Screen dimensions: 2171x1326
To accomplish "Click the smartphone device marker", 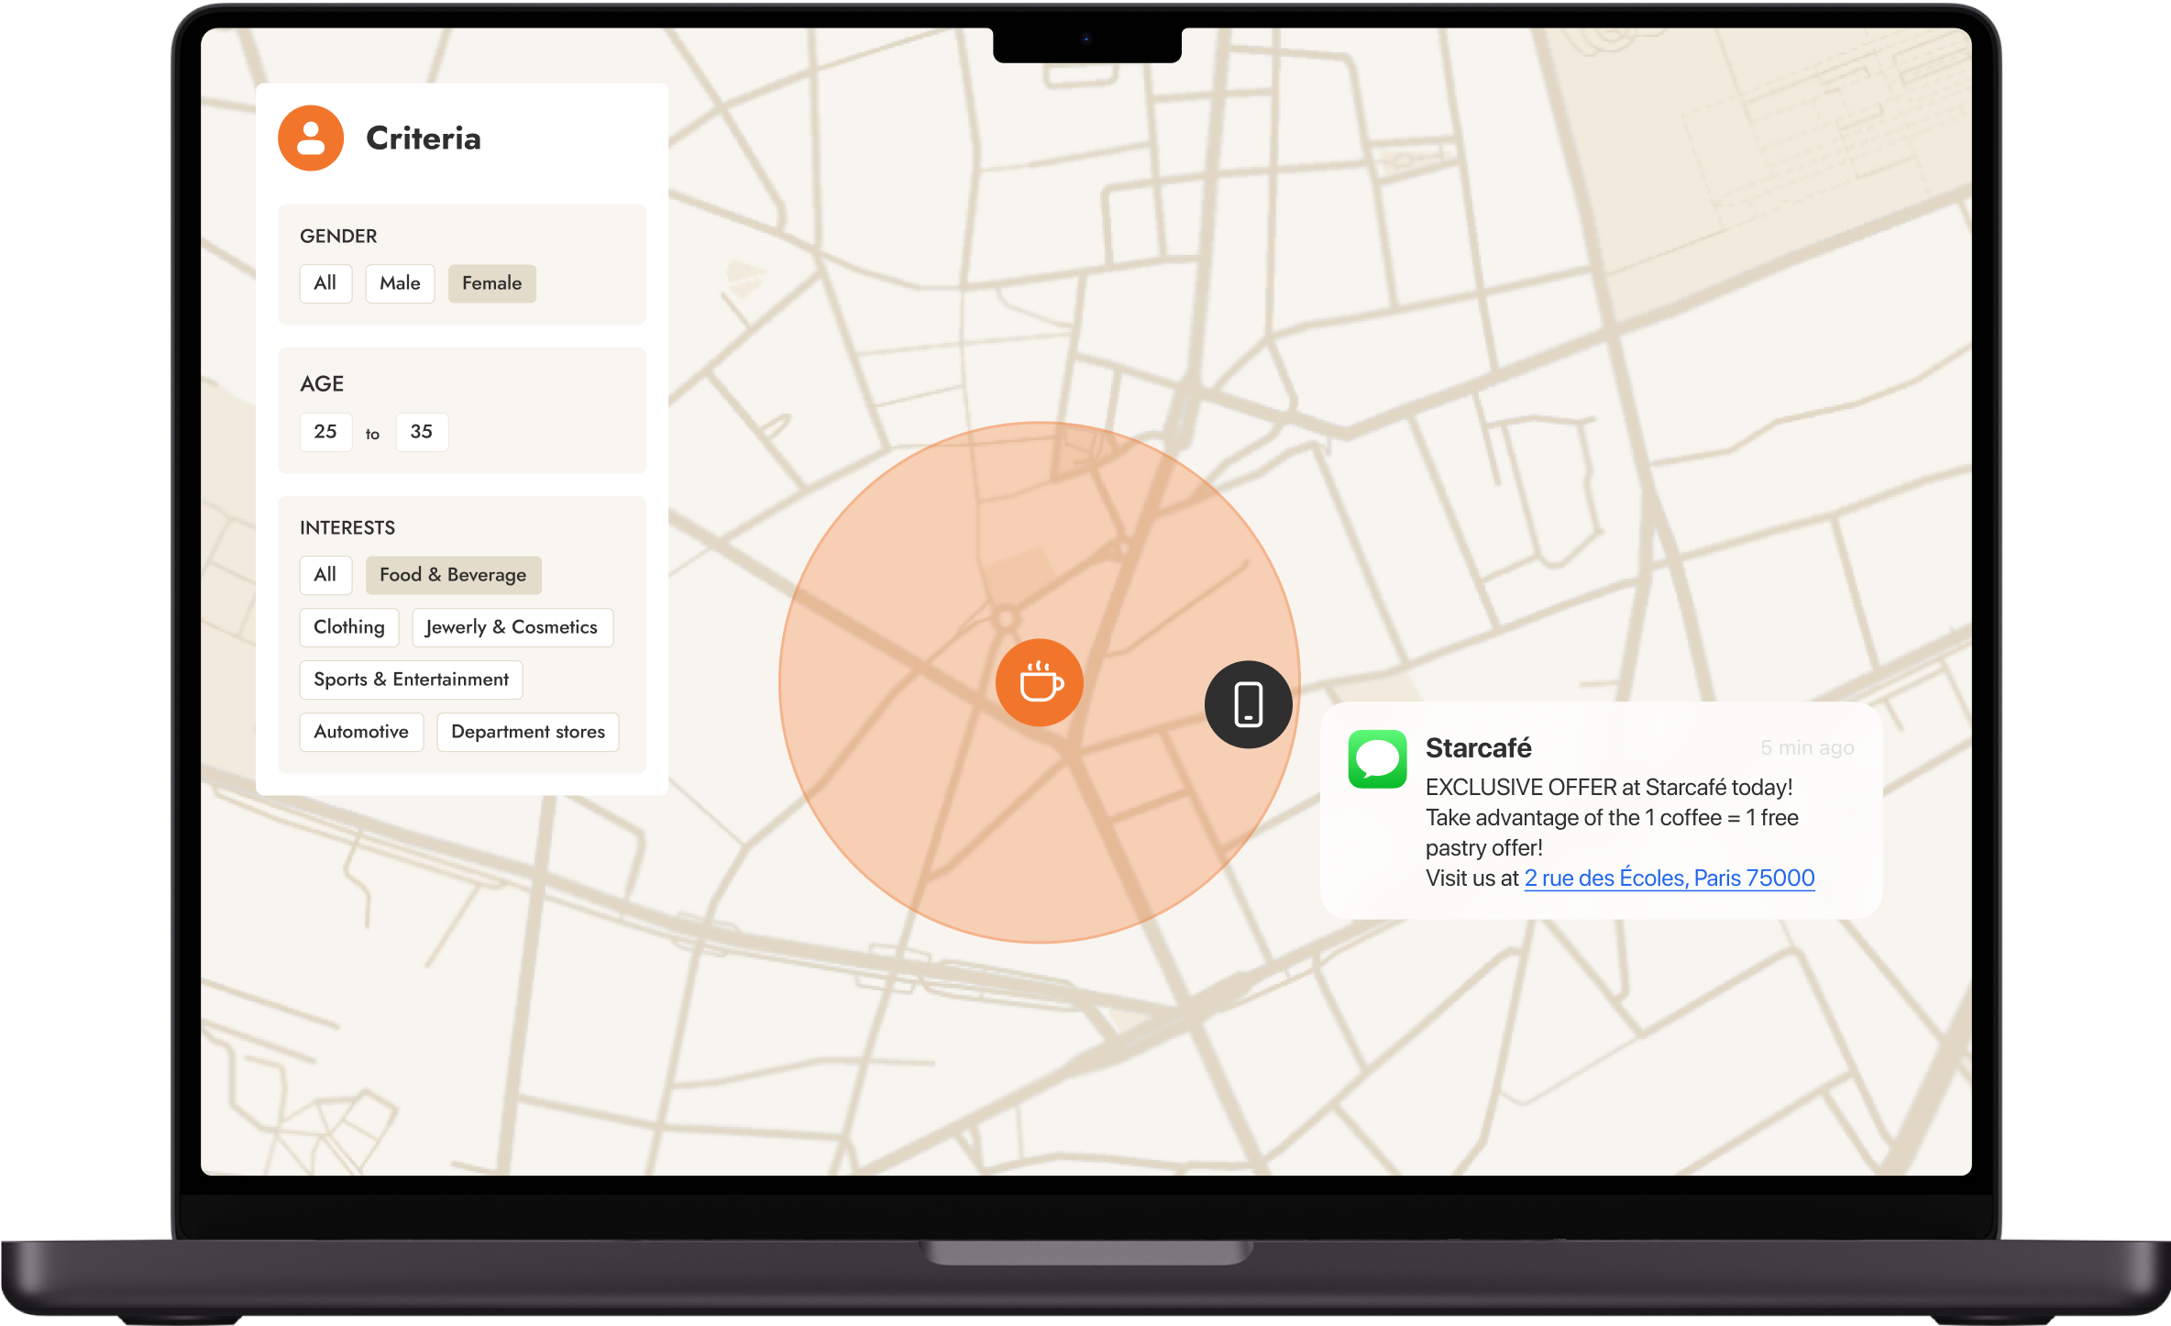I will 1248,704.
